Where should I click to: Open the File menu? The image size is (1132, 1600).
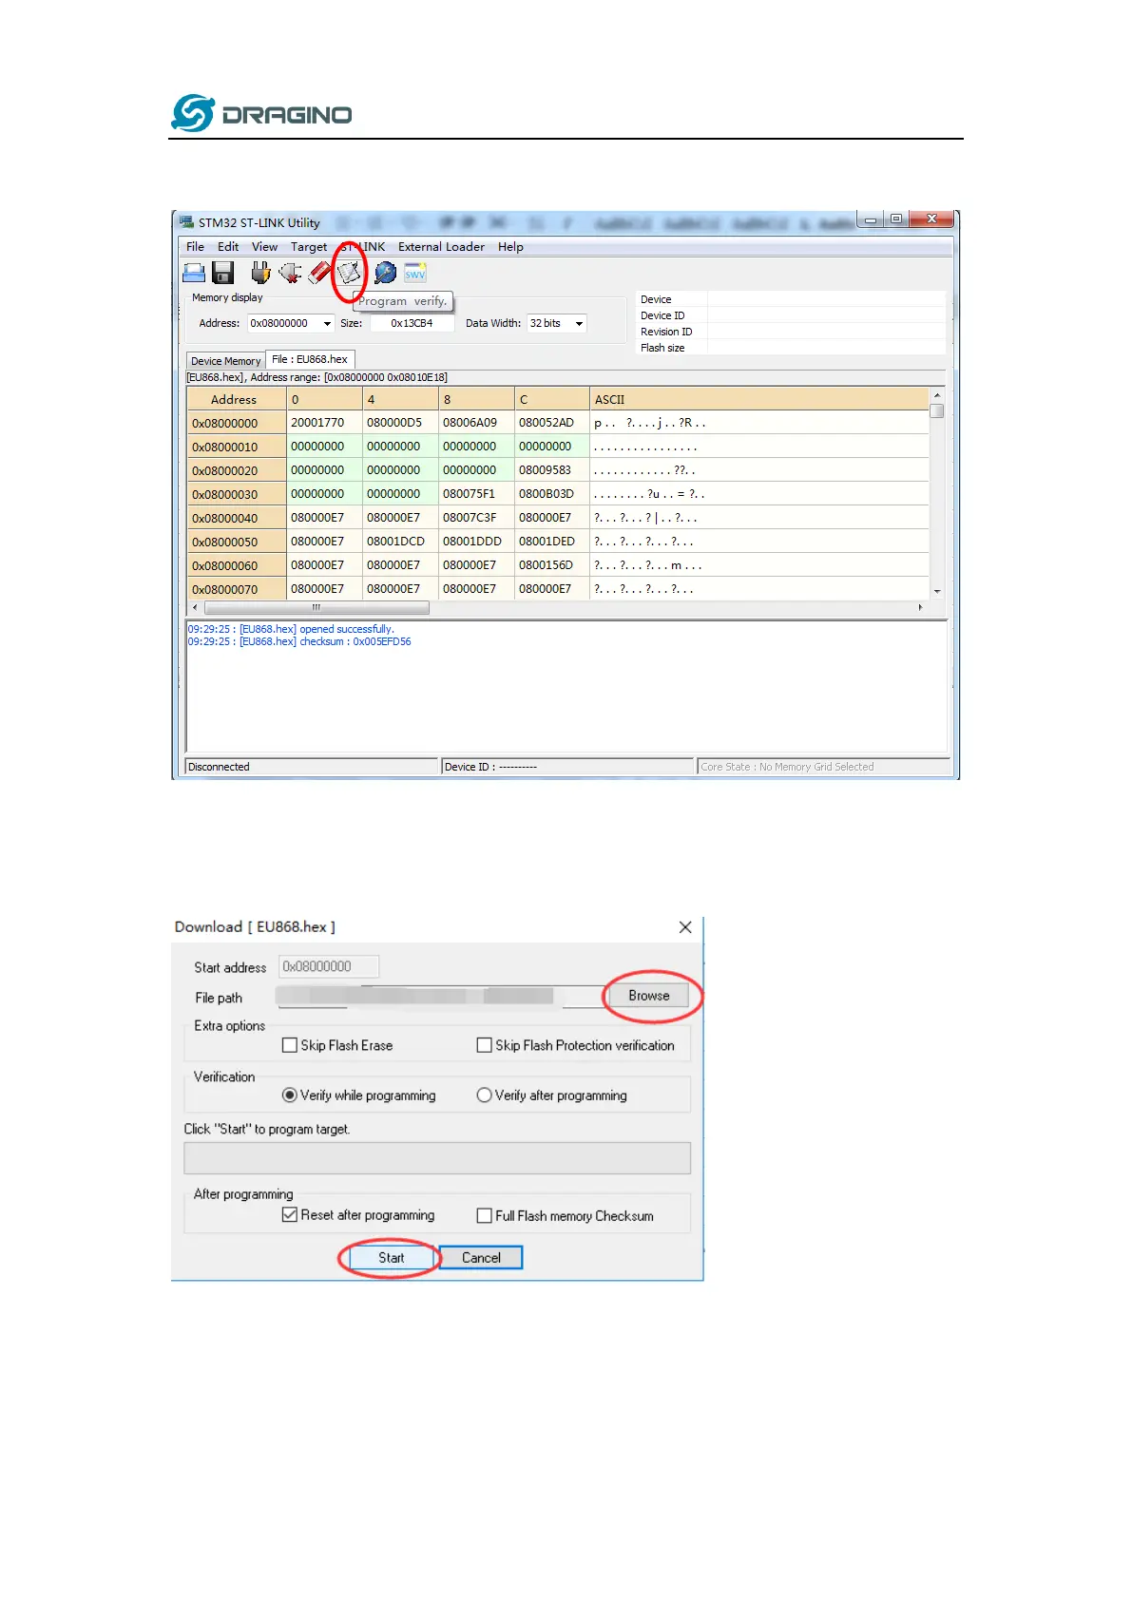coord(195,247)
